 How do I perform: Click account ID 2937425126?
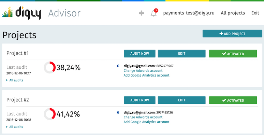(164, 112)
